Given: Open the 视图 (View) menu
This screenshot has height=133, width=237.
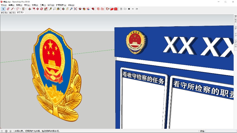Looking at the screenshot, I should pyautogui.click(x=19, y=5).
